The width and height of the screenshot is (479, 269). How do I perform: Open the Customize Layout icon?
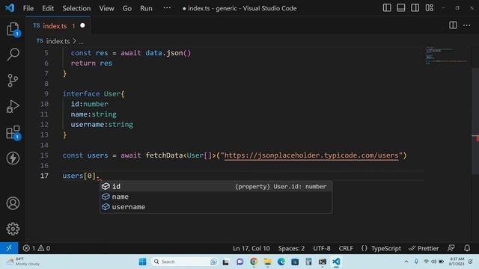tap(429, 8)
